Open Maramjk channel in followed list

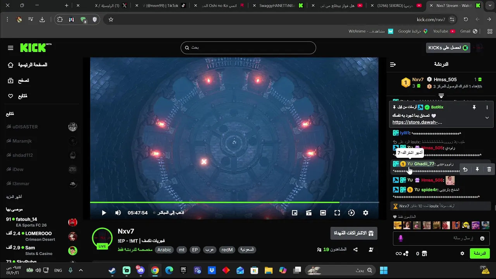point(41,141)
